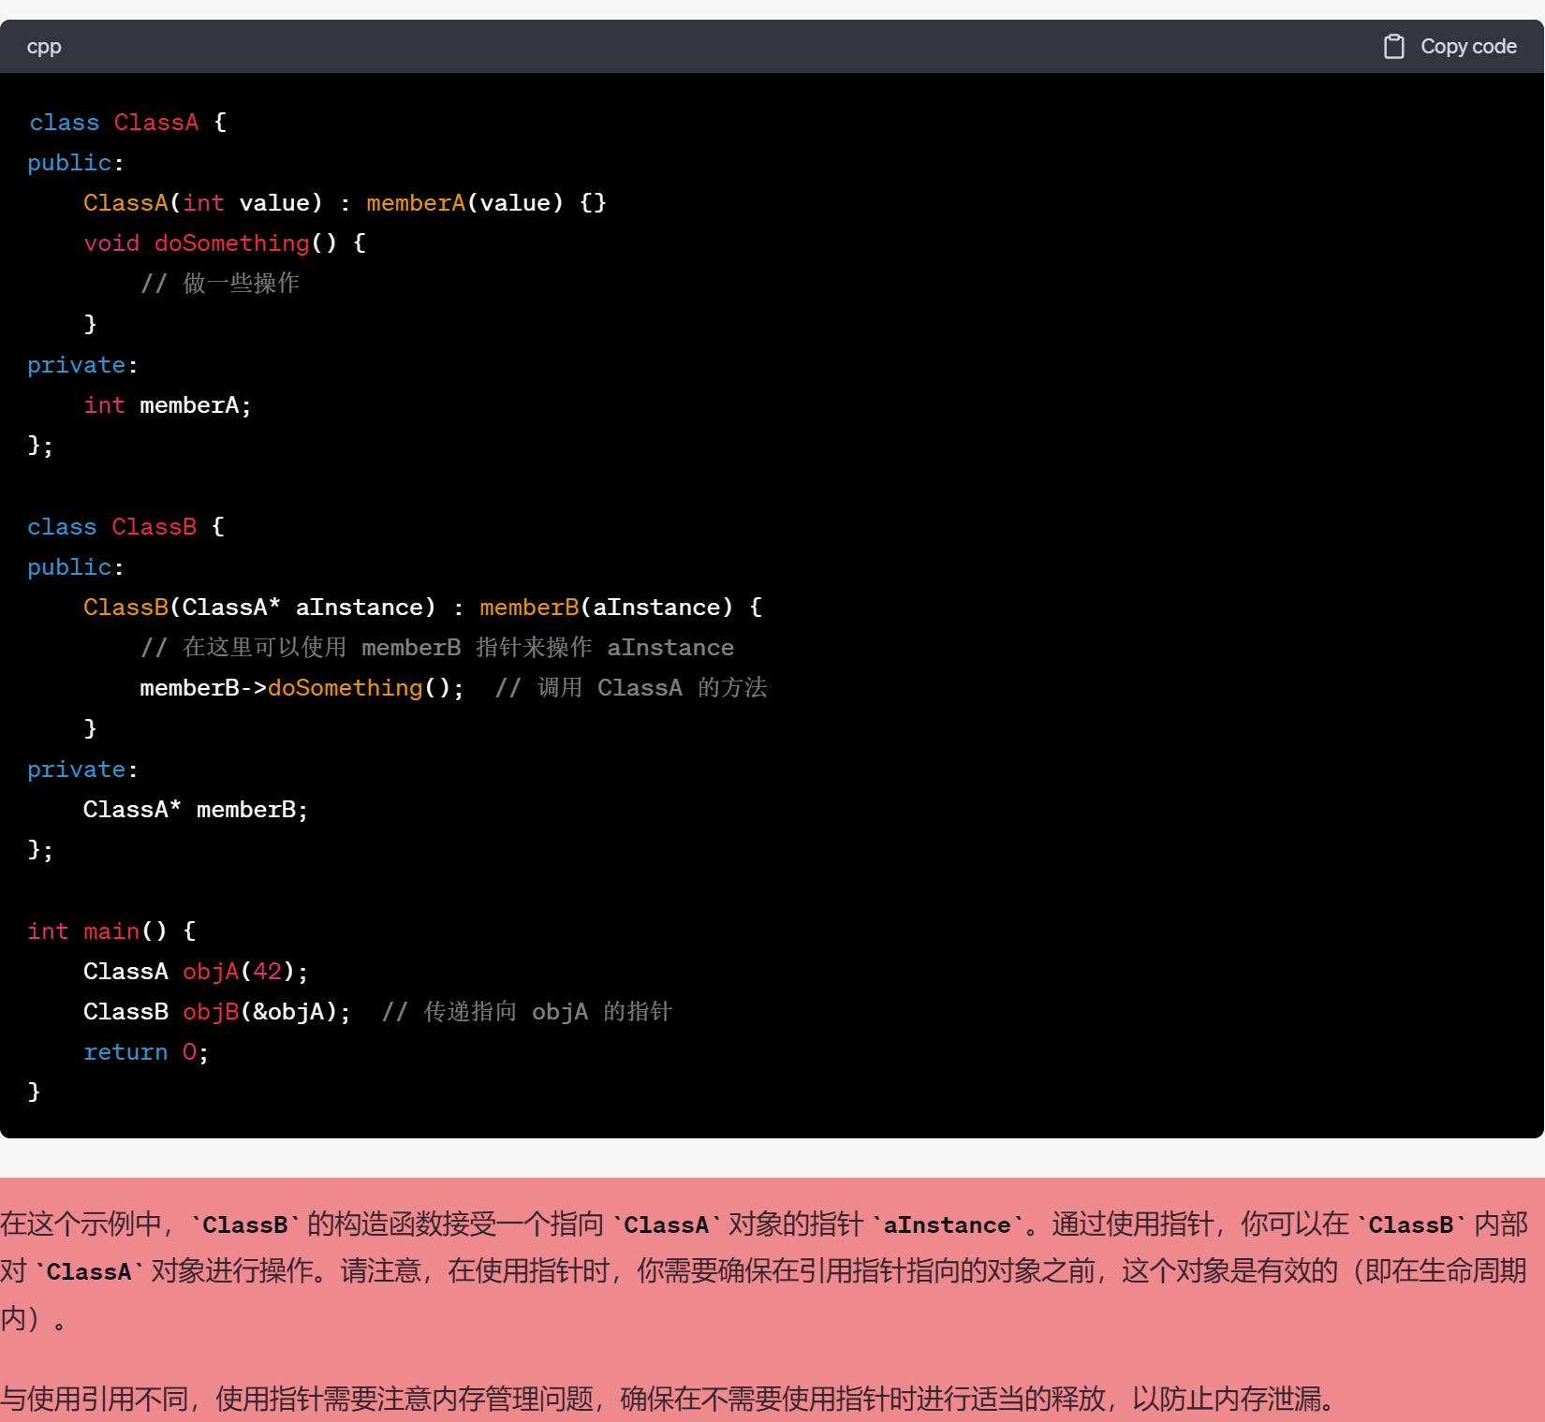Click the 'ClassA* memberB;' declaration
Screen dimensions: 1545x1422
pyautogui.click(x=196, y=810)
